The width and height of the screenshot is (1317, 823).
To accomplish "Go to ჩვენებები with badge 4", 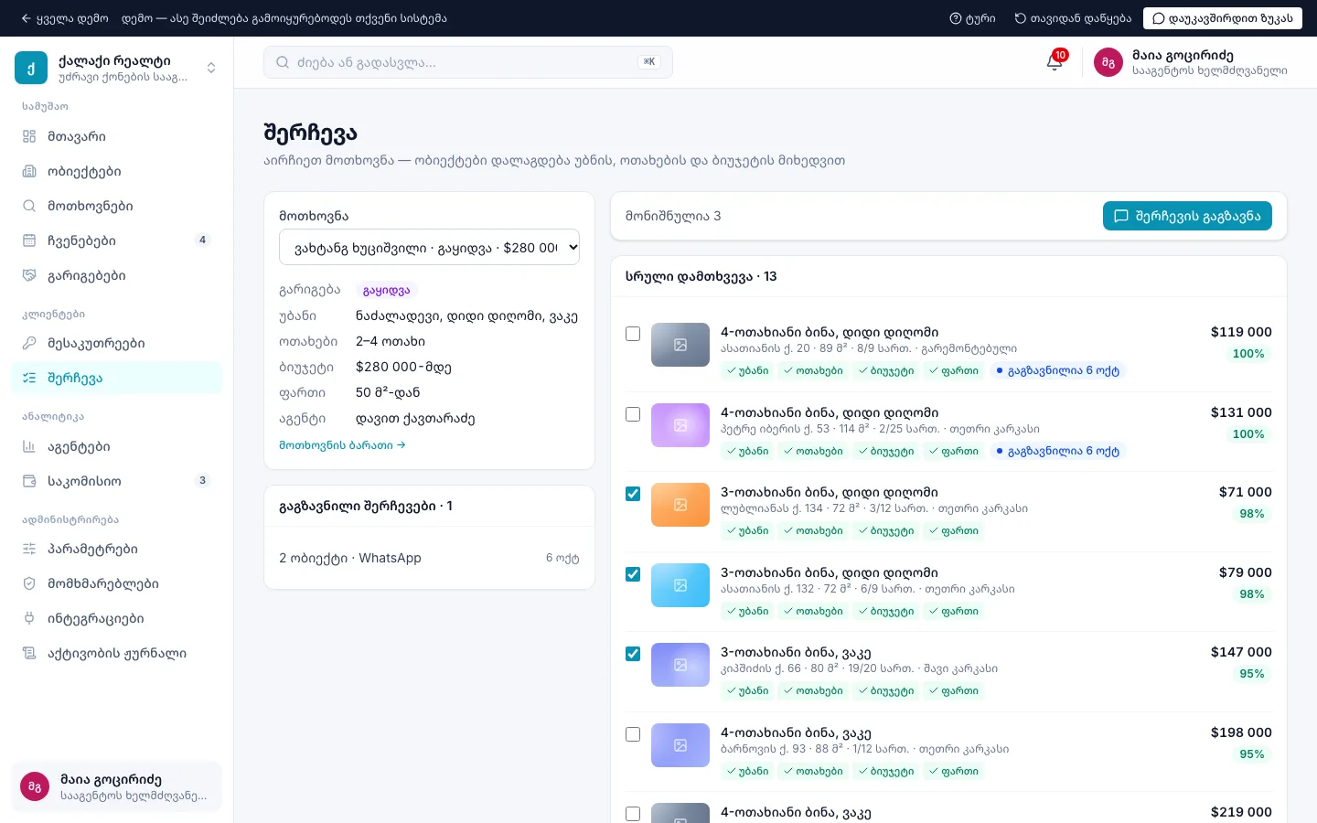I will 117,240.
